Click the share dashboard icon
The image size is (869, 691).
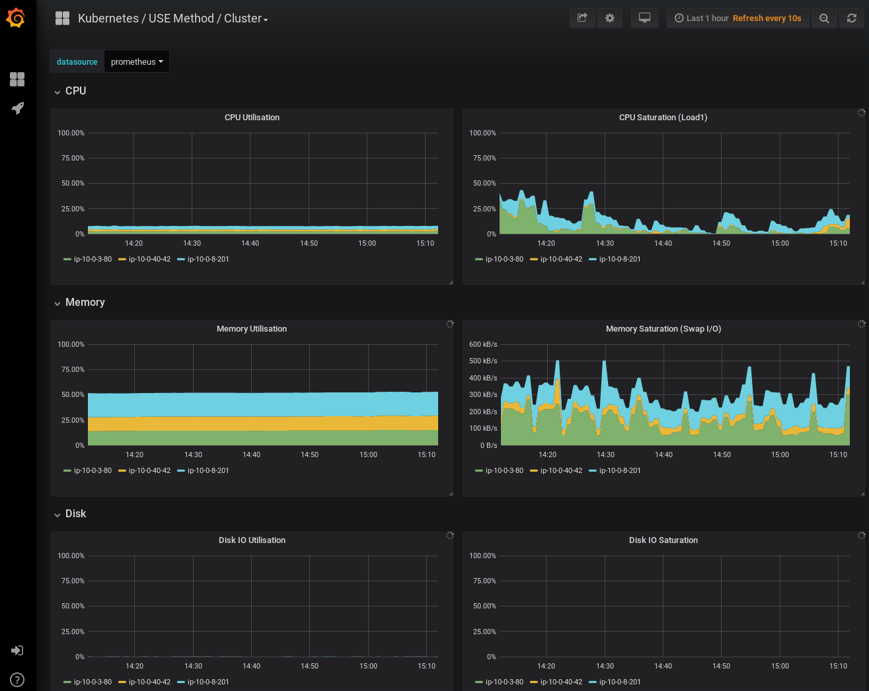(x=582, y=18)
